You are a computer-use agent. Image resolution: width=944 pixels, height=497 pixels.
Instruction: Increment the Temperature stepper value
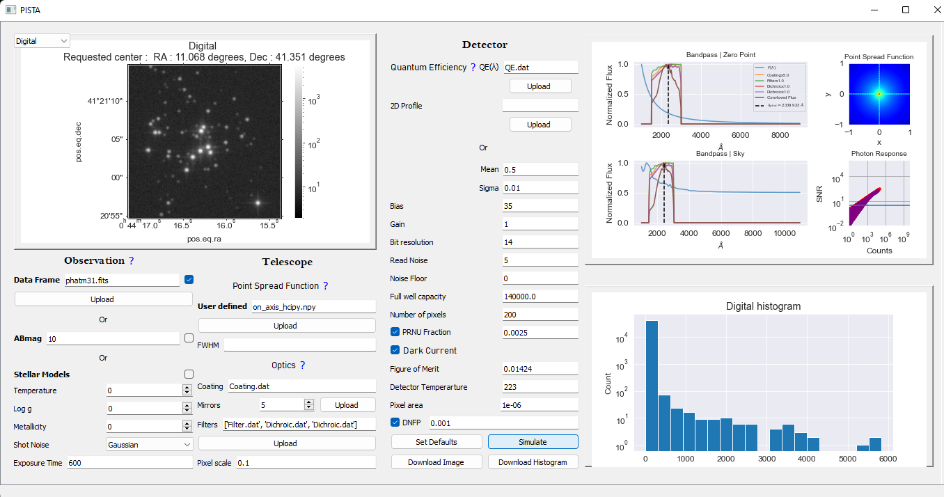(187, 388)
